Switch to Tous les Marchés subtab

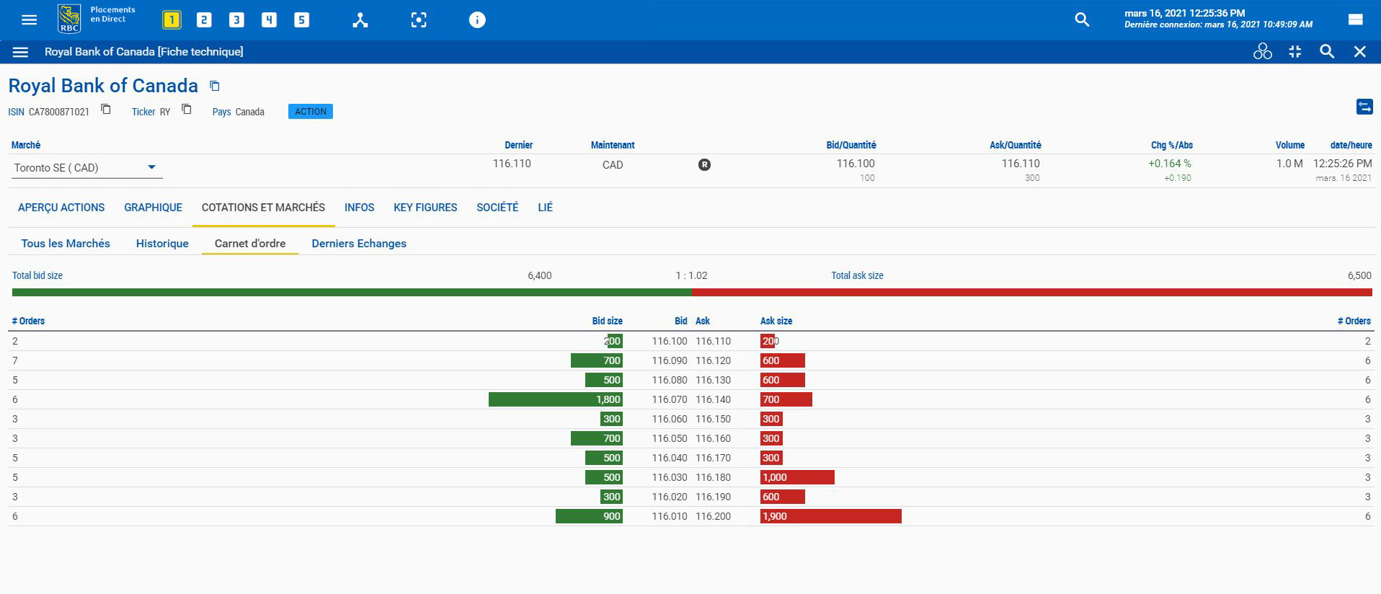click(66, 244)
